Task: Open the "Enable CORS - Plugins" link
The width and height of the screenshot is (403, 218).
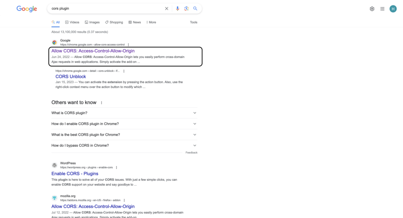Action: (75, 174)
